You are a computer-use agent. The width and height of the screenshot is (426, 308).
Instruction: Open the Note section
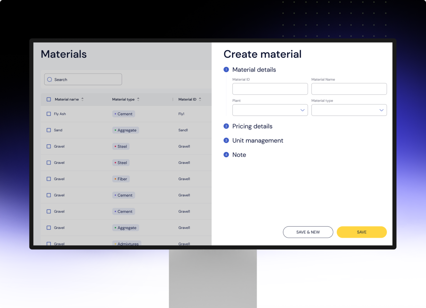coord(239,155)
